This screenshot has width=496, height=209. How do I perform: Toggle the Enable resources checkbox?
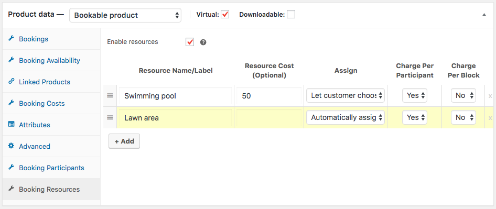pos(190,42)
